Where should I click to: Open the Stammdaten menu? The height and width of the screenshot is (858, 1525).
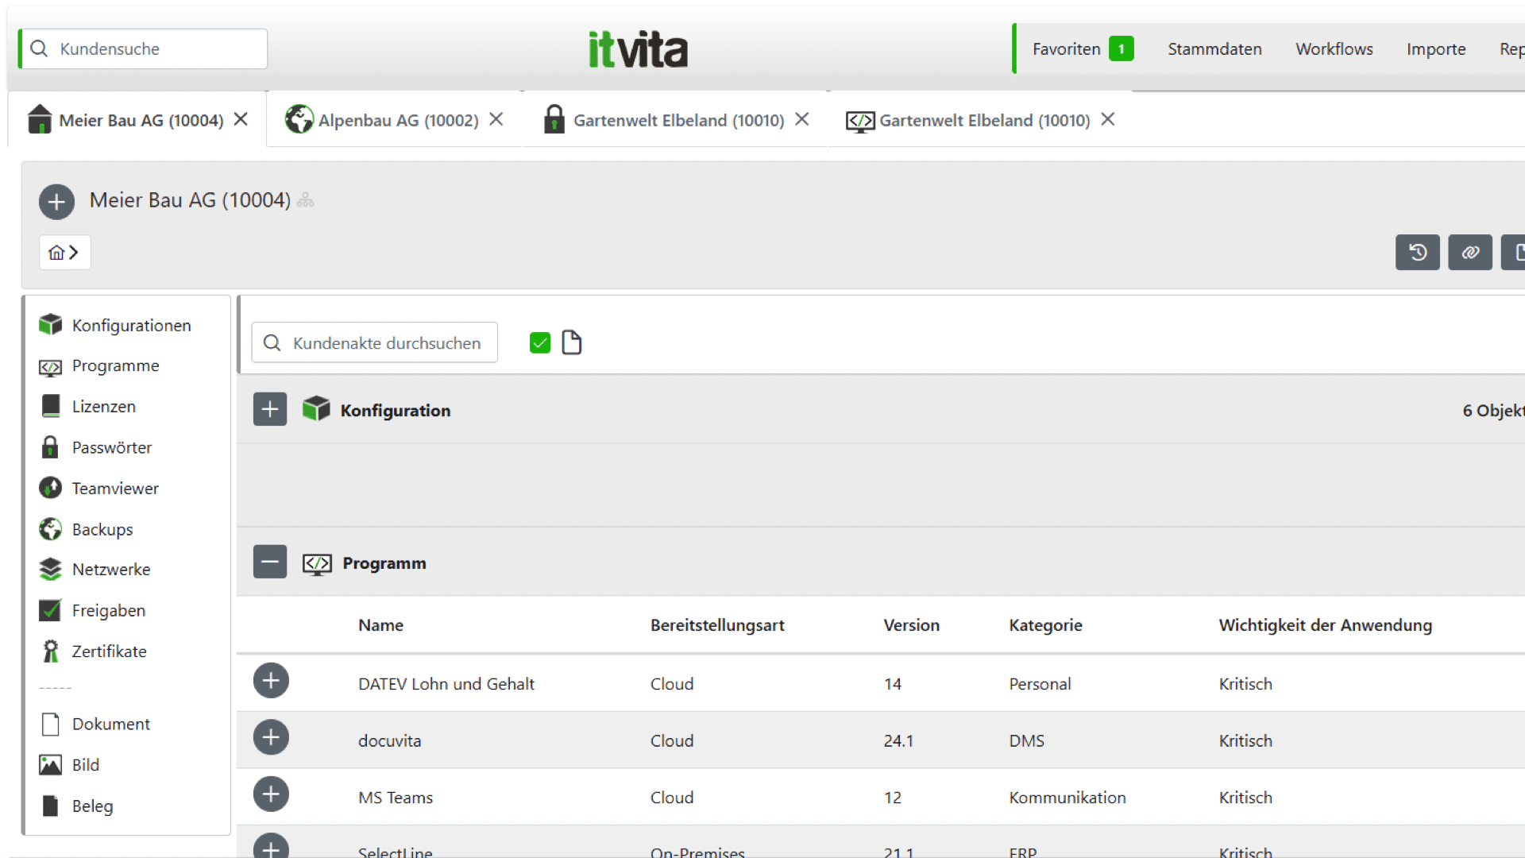(x=1214, y=49)
